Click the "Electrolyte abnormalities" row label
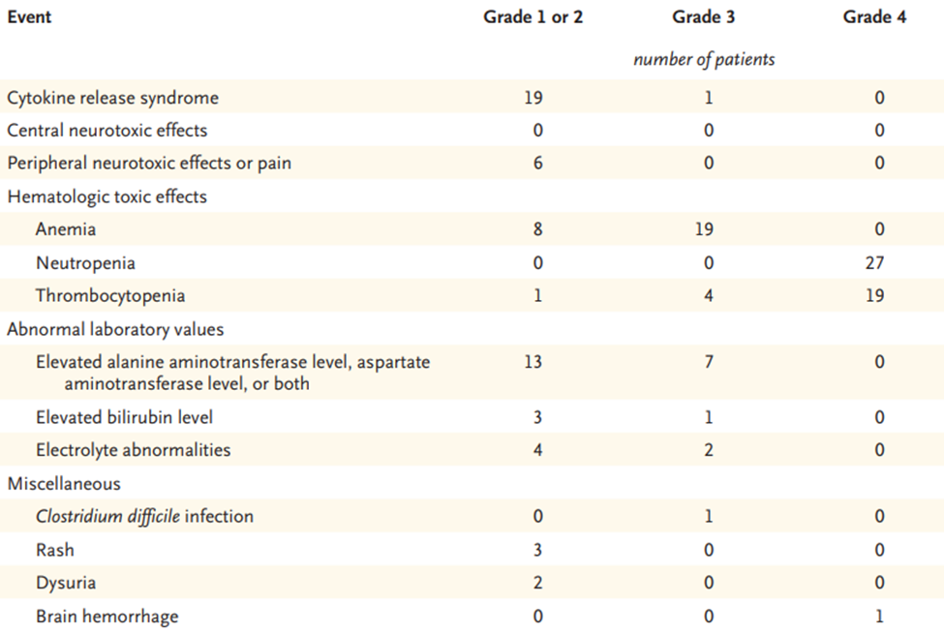Image resolution: width=944 pixels, height=632 pixels. [133, 450]
